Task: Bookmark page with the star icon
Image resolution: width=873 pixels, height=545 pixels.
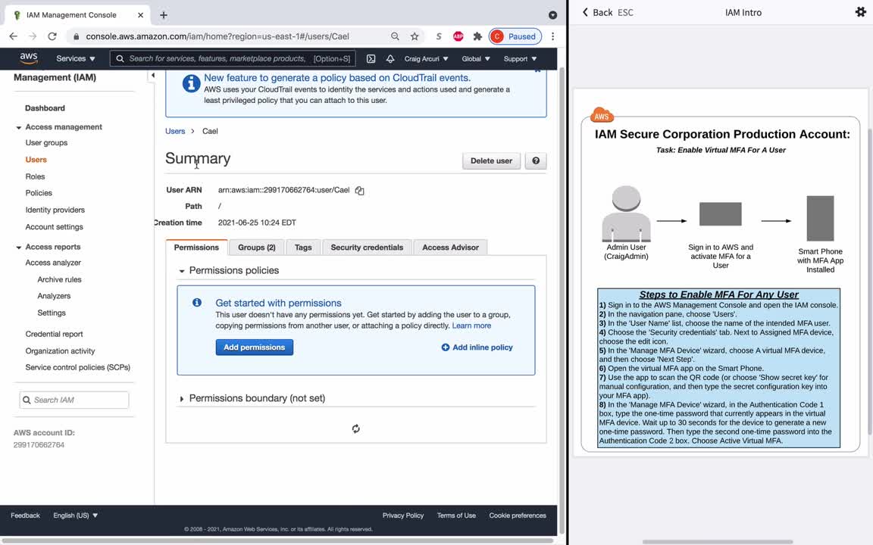Action: 415,36
